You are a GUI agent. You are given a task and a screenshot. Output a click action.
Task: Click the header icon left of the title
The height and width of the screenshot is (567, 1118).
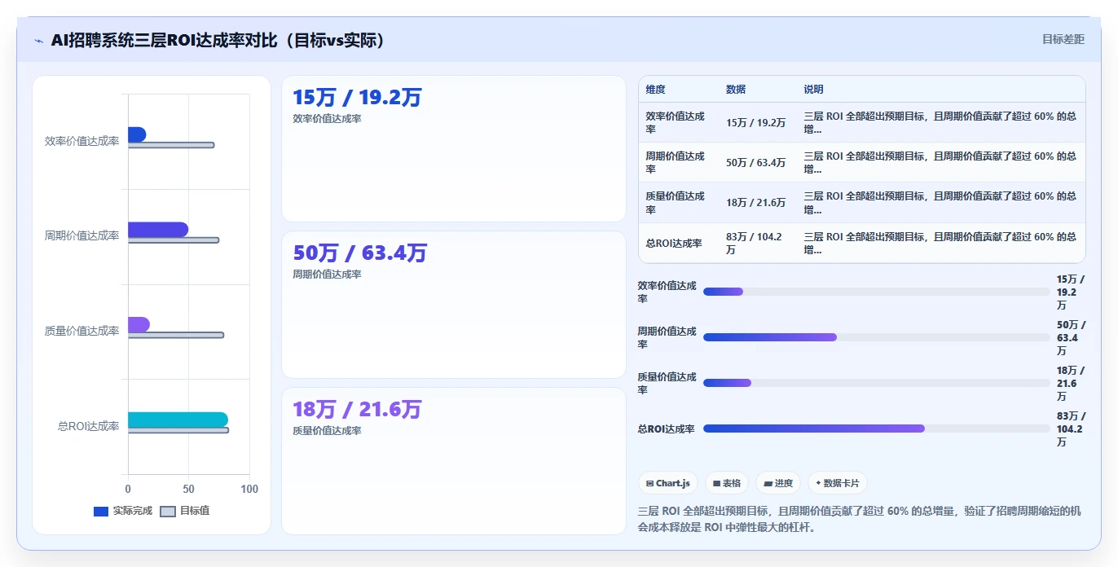pos(39,41)
